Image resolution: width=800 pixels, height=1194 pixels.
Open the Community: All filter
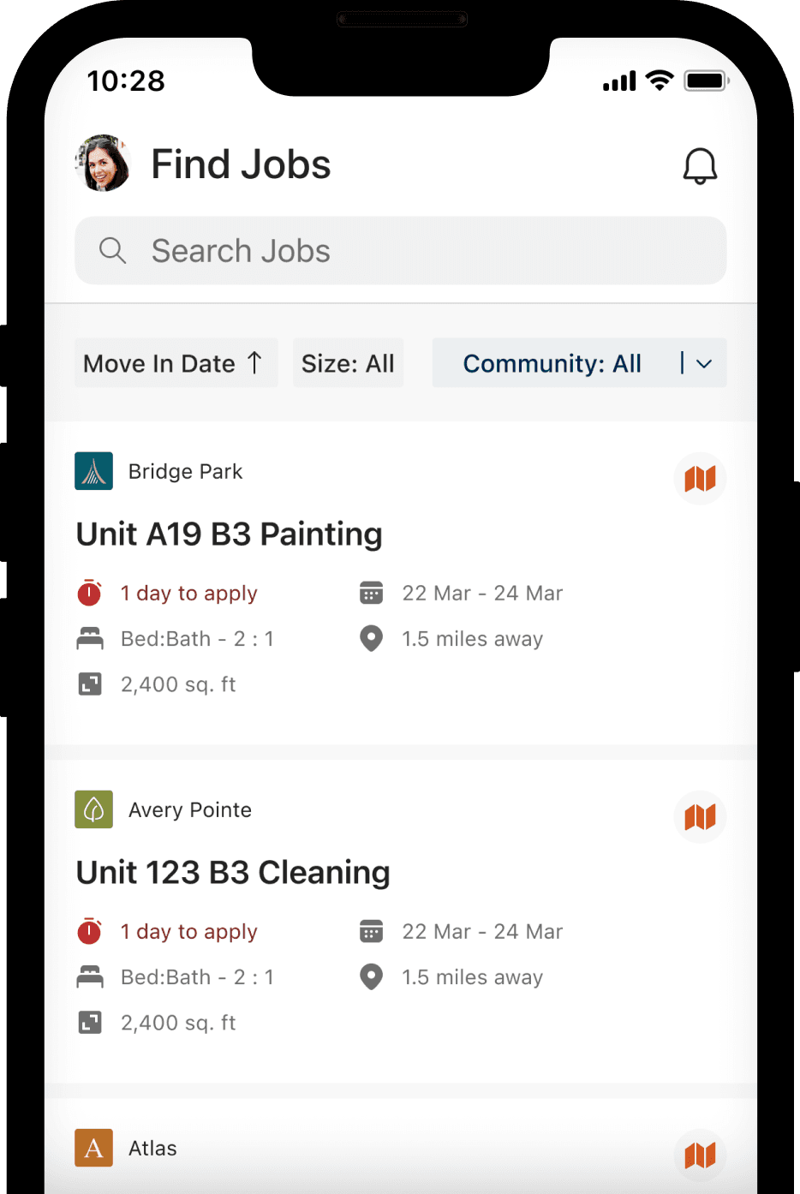(552, 363)
